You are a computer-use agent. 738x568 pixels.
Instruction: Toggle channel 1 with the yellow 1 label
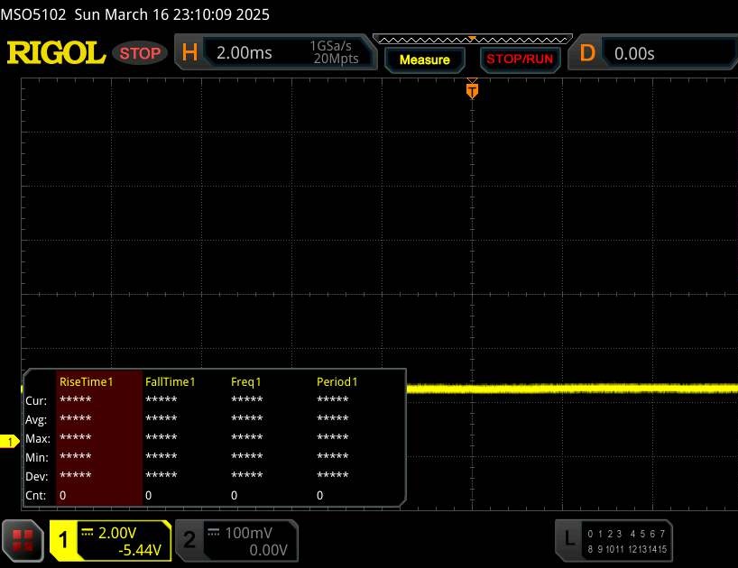[63, 540]
